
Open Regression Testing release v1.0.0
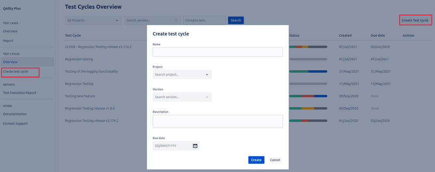pyautogui.click(x=90, y=108)
